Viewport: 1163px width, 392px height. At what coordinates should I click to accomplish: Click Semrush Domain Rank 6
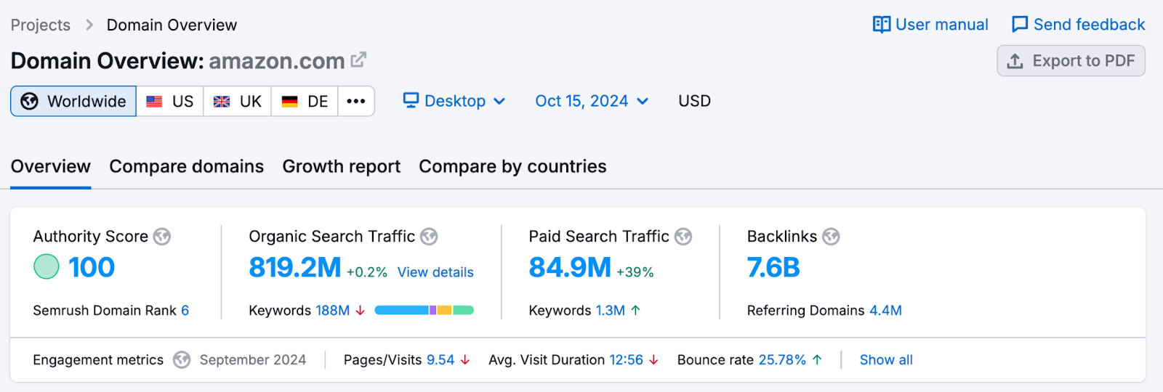185,311
